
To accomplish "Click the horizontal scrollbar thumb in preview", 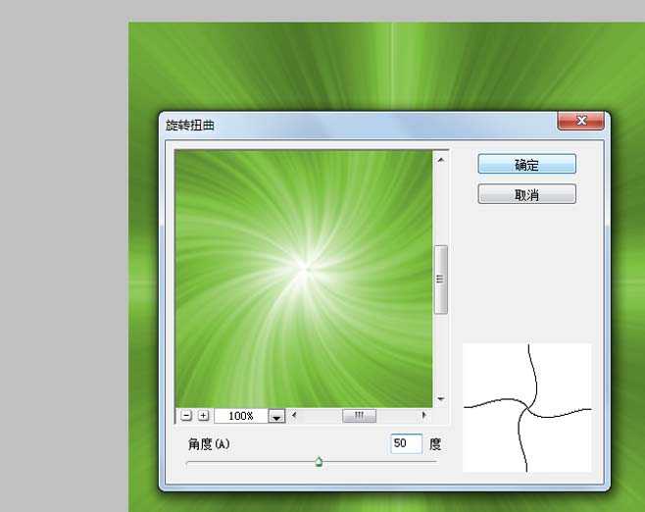I will point(359,415).
